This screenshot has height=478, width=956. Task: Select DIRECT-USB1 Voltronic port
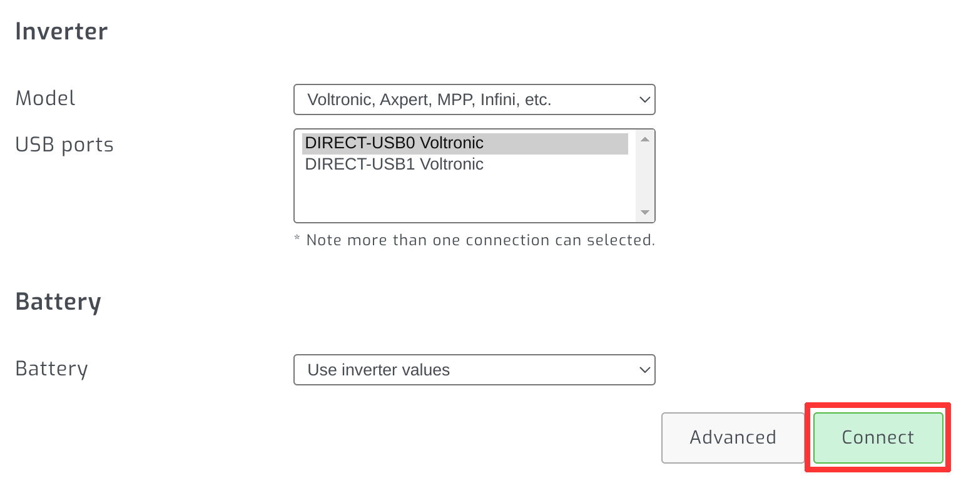394,165
